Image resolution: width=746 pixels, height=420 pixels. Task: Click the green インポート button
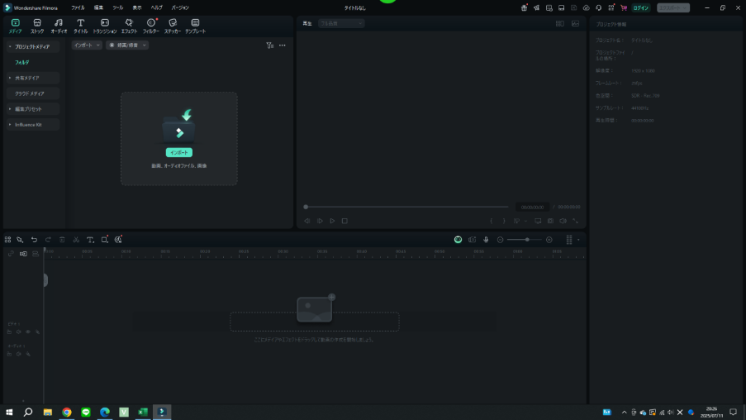(178, 152)
